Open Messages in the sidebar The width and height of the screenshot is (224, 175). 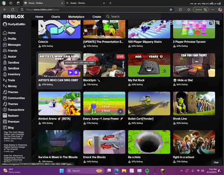[12, 45]
